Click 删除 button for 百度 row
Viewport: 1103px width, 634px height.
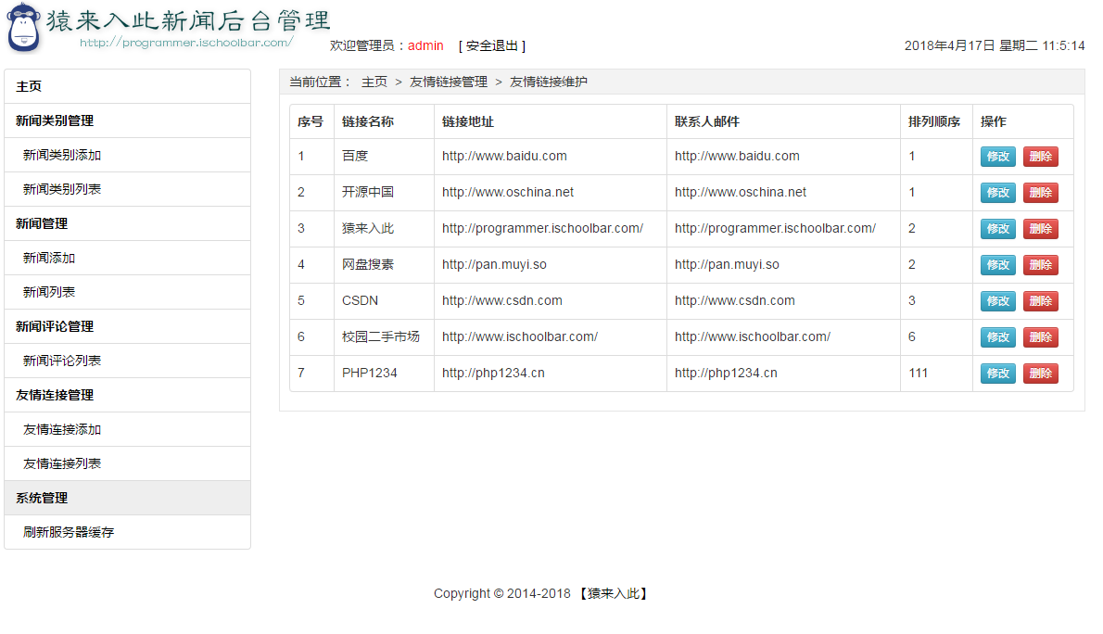click(x=1040, y=157)
